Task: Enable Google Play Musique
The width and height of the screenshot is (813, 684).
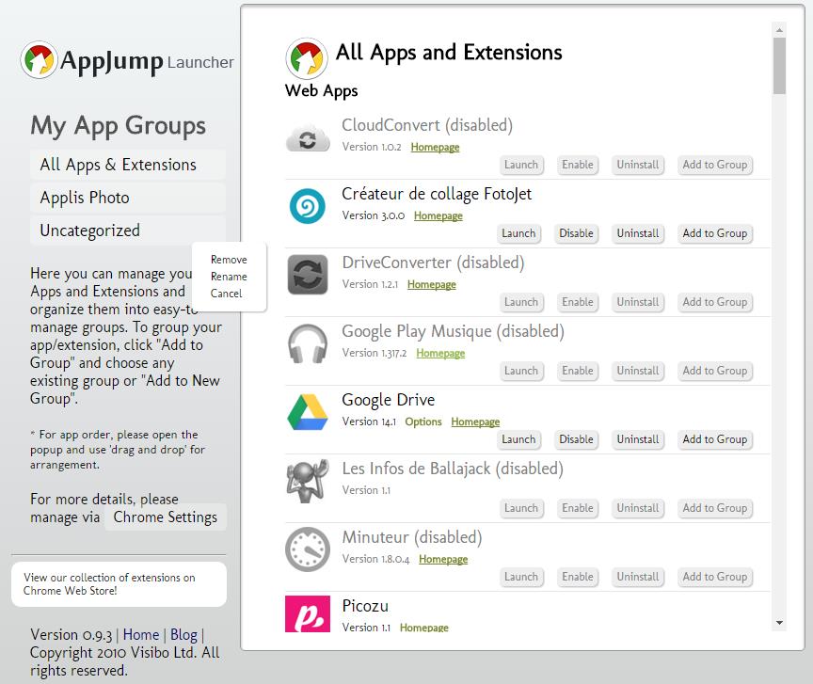Action: click(x=578, y=371)
